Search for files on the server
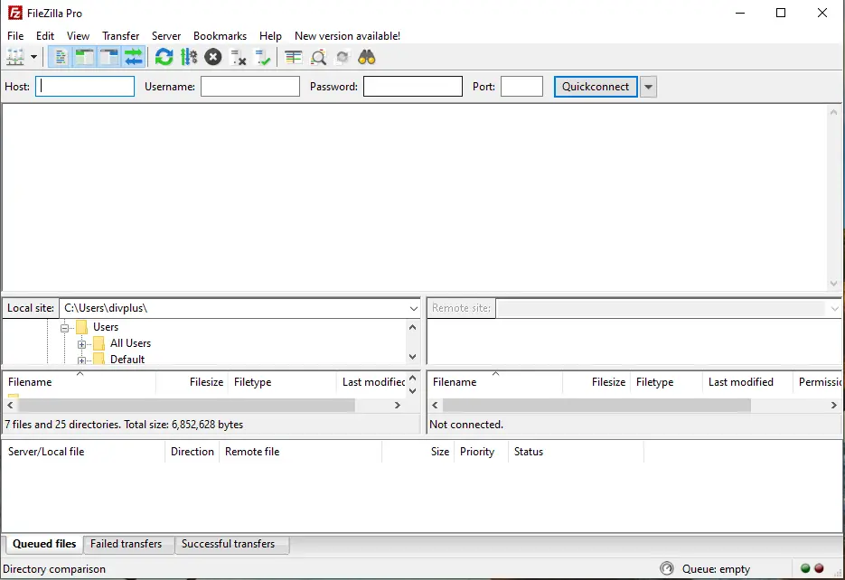 coord(364,57)
